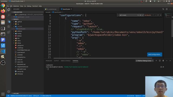Launch Firefox from the dock
This screenshot has width=173, height=97.
(x=3, y=11)
